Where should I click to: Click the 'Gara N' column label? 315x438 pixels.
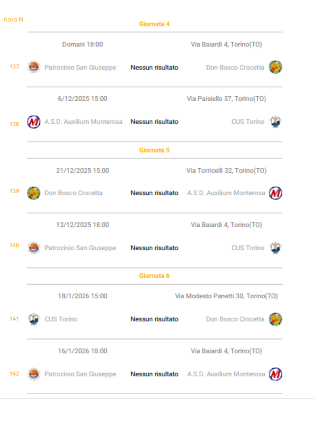coord(13,19)
